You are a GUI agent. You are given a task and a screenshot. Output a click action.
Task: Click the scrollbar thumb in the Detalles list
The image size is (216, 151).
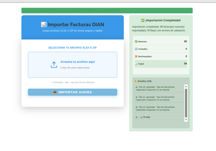coord(186,103)
